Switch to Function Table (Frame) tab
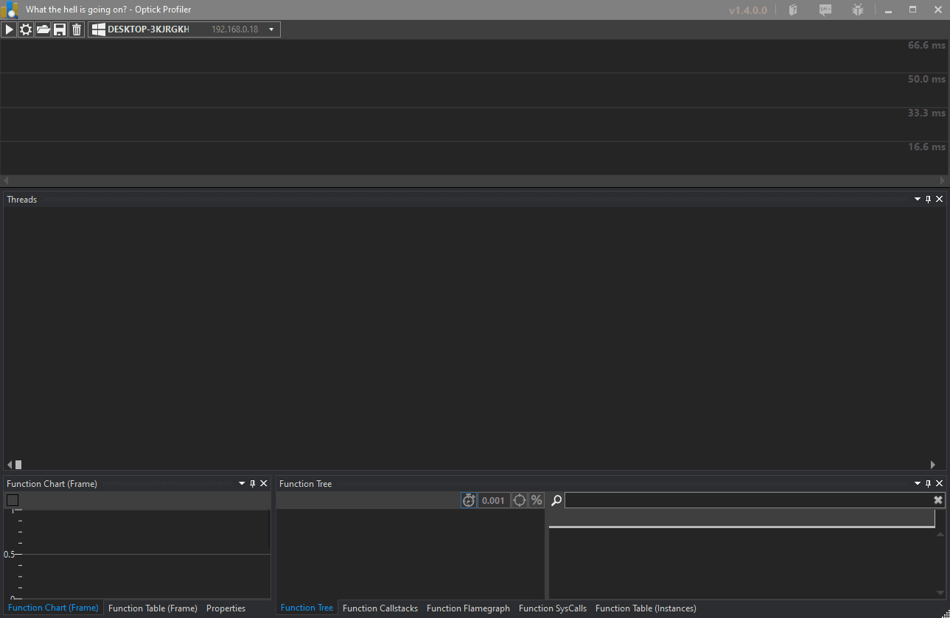 153,608
